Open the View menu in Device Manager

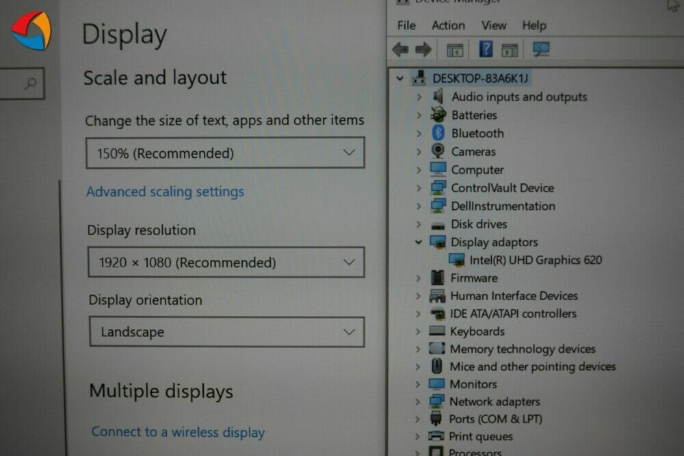(x=494, y=25)
